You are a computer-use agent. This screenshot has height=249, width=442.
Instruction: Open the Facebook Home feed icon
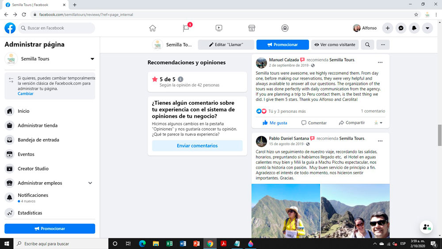pyautogui.click(x=152, y=28)
